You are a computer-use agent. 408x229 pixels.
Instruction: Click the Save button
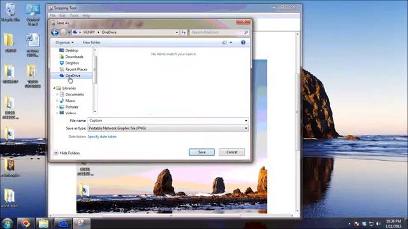point(201,152)
